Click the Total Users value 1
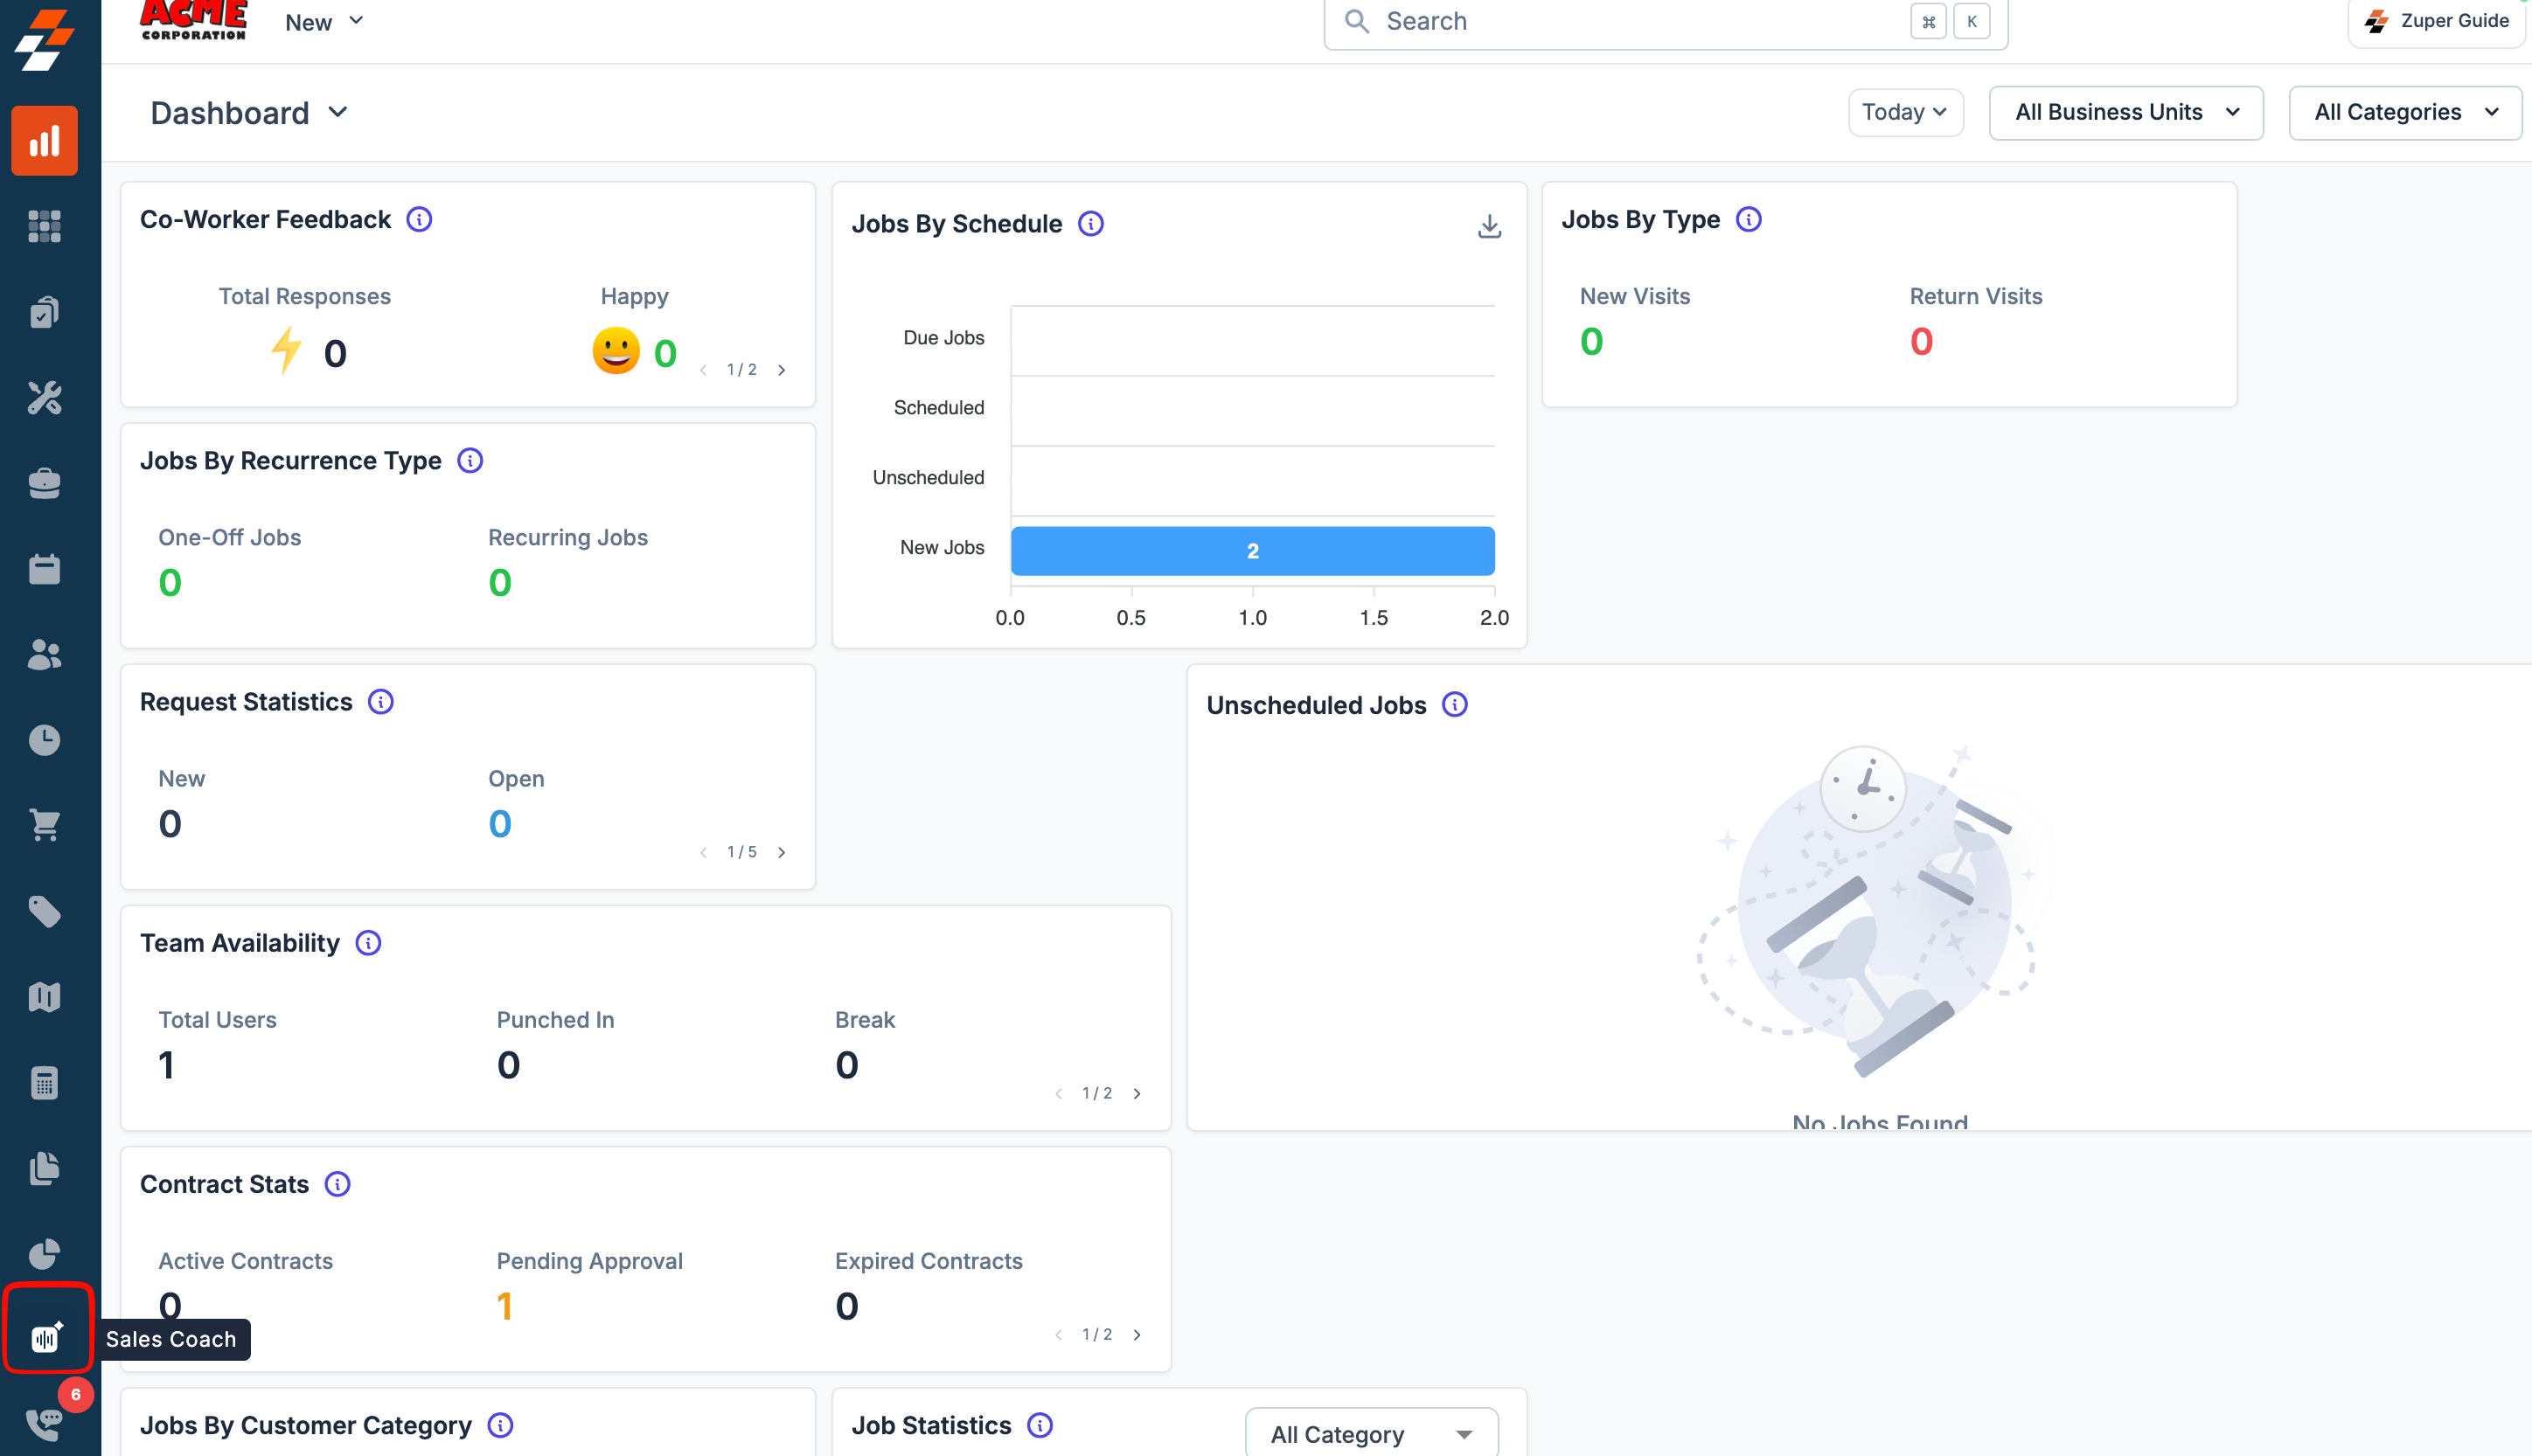This screenshot has height=1456, width=2532. point(166,1065)
